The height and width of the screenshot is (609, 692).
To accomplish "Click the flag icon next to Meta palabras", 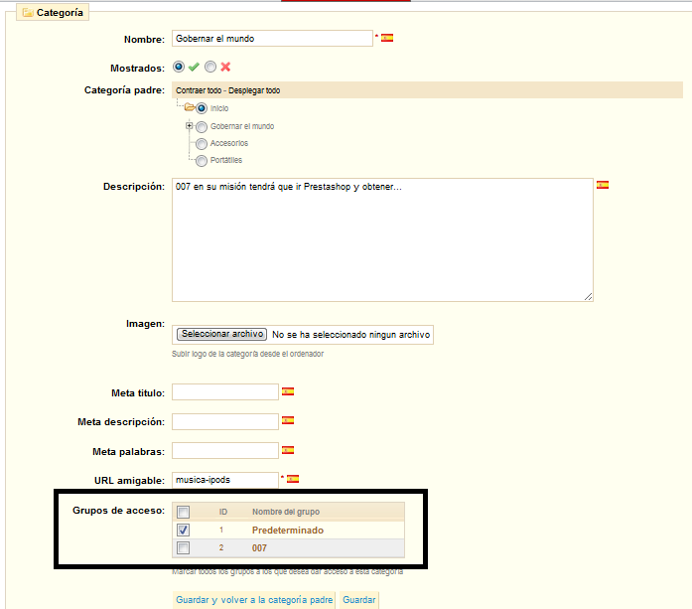I will [288, 449].
